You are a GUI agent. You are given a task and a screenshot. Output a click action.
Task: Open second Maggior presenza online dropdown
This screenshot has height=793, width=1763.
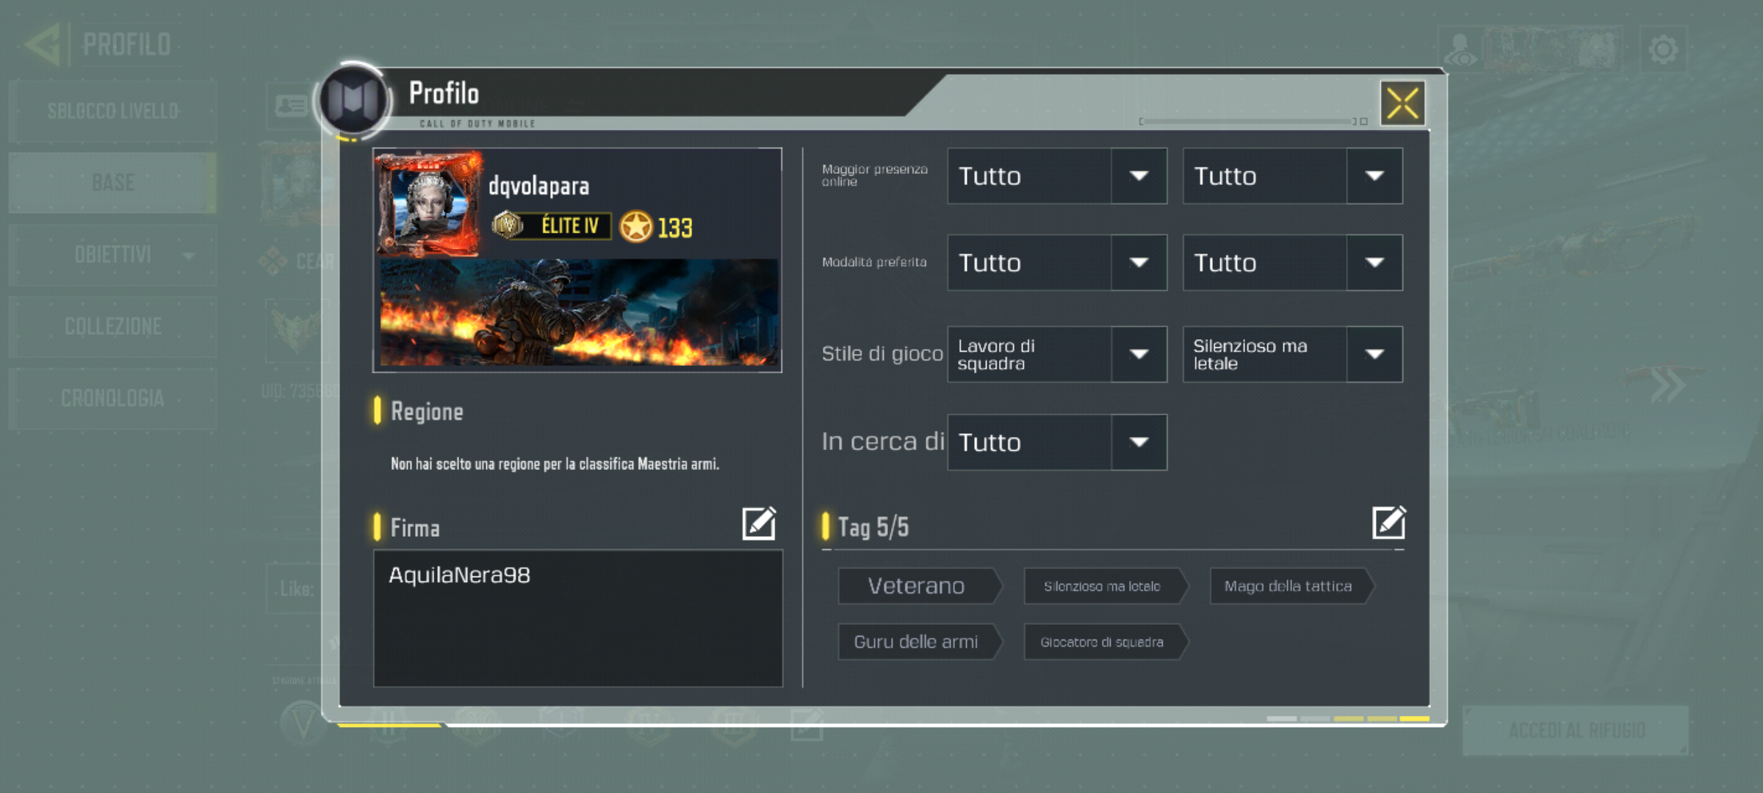[1292, 176]
